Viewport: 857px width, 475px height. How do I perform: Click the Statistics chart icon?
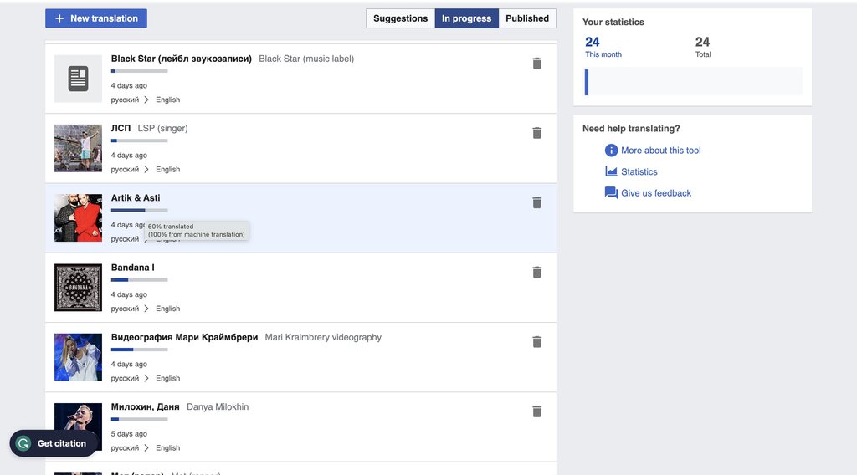(611, 171)
